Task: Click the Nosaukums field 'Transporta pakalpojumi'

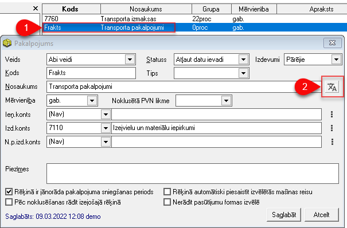Action: pos(184,87)
